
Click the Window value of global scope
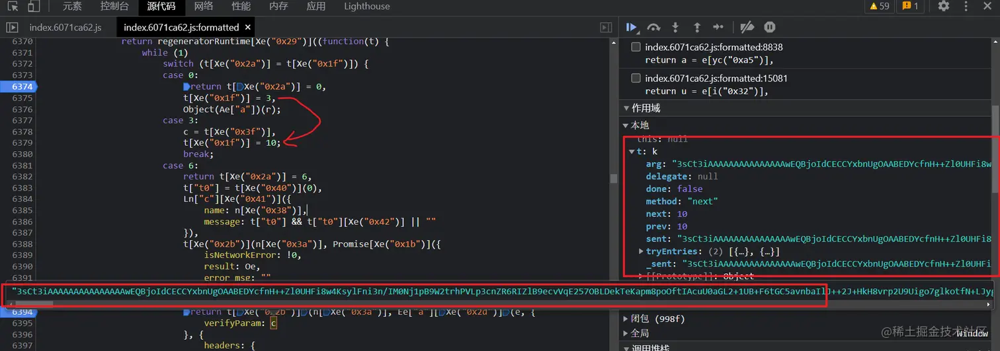point(972,333)
